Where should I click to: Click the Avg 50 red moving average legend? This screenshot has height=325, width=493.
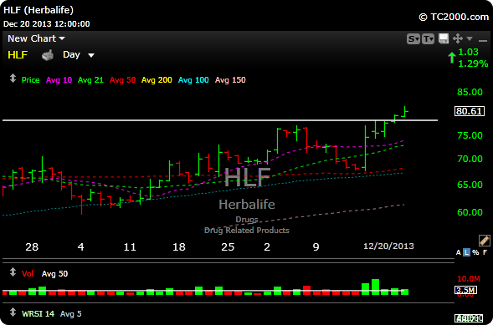tap(122, 80)
